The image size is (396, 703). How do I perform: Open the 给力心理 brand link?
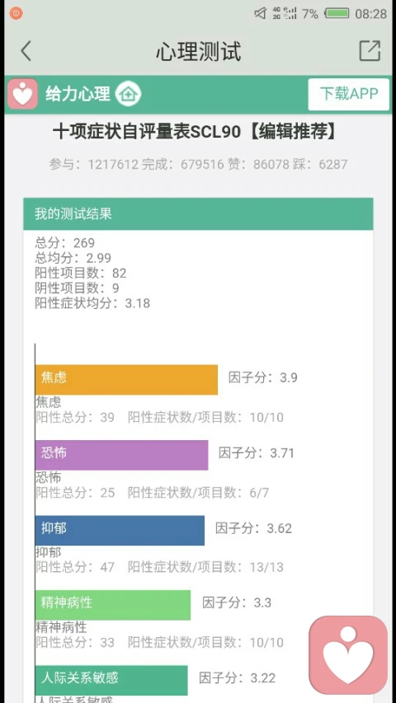pyautogui.click(x=78, y=94)
